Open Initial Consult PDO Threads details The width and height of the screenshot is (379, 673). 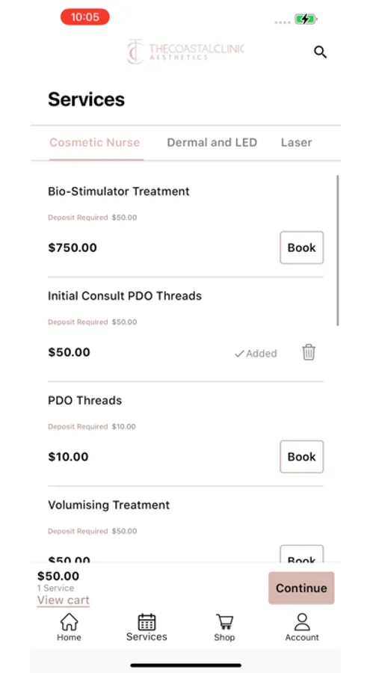point(125,296)
